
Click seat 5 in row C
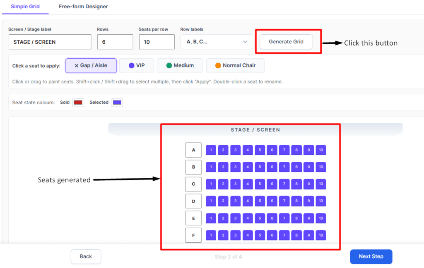260,184
